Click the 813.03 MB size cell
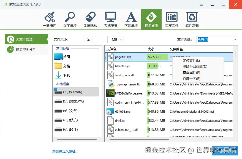This screenshot has height=159, width=242. click(157, 93)
